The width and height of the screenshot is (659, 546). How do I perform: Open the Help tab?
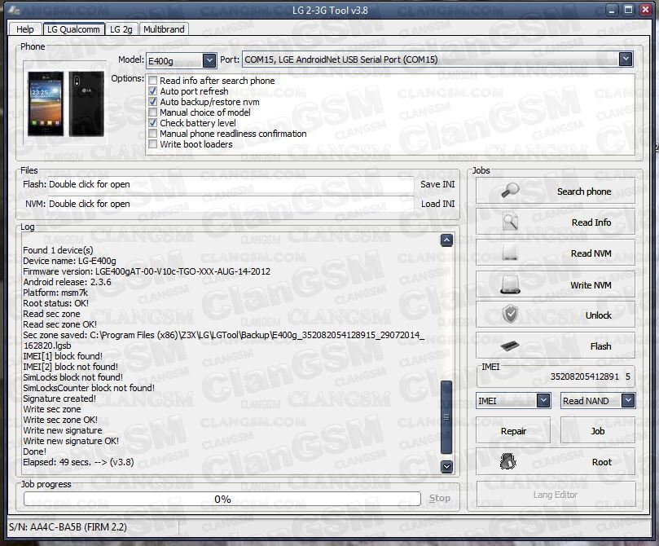(x=24, y=29)
